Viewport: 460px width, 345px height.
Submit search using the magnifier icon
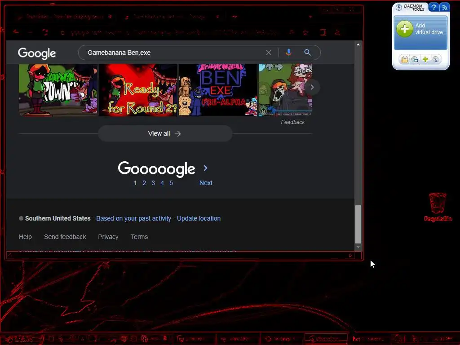tap(307, 53)
